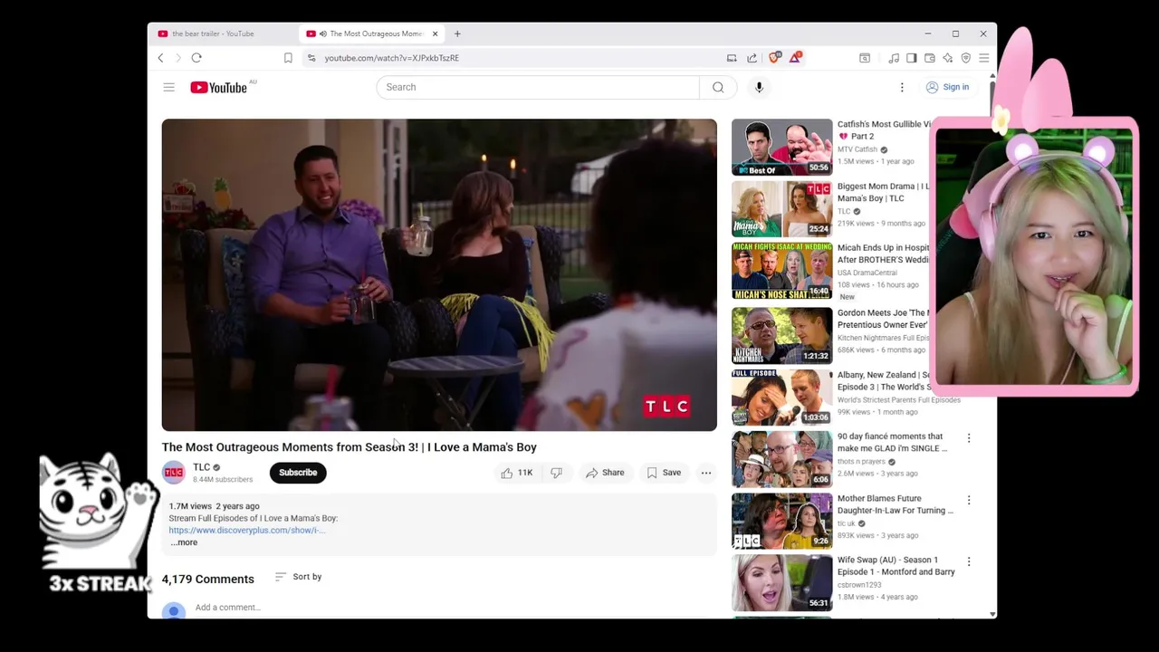Open options for Wife Swap video
The image size is (1159, 652).
click(969, 561)
